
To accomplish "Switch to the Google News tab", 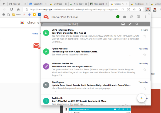I will point(38,4).
